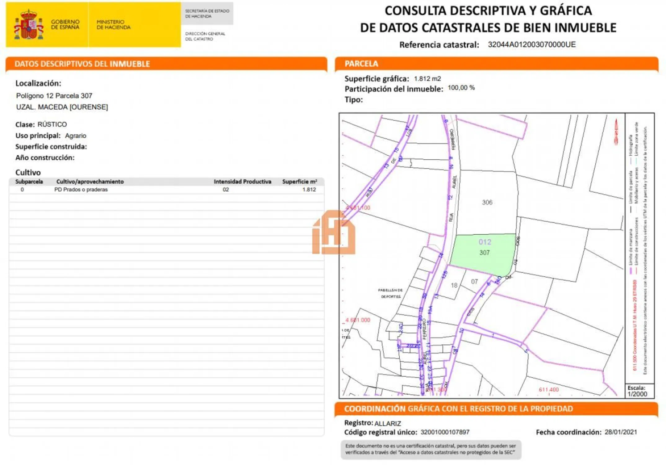
Task: Select the Datos Descriptivos del Inmueble header
Action: (82, 64)
